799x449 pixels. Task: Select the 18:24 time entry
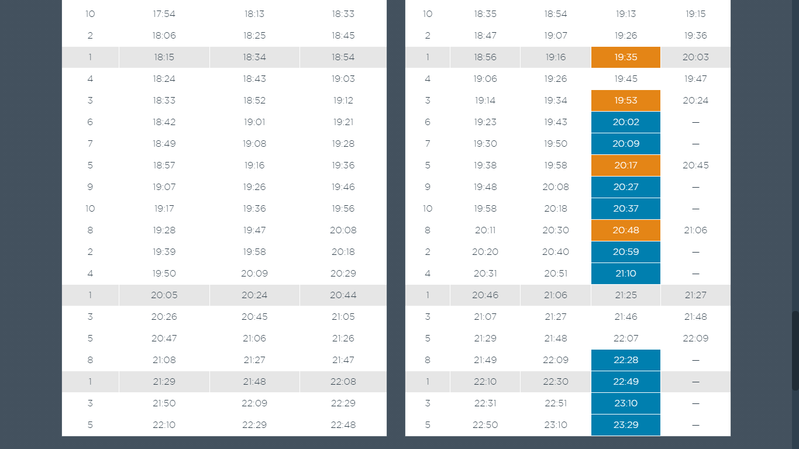pos(164,79)
